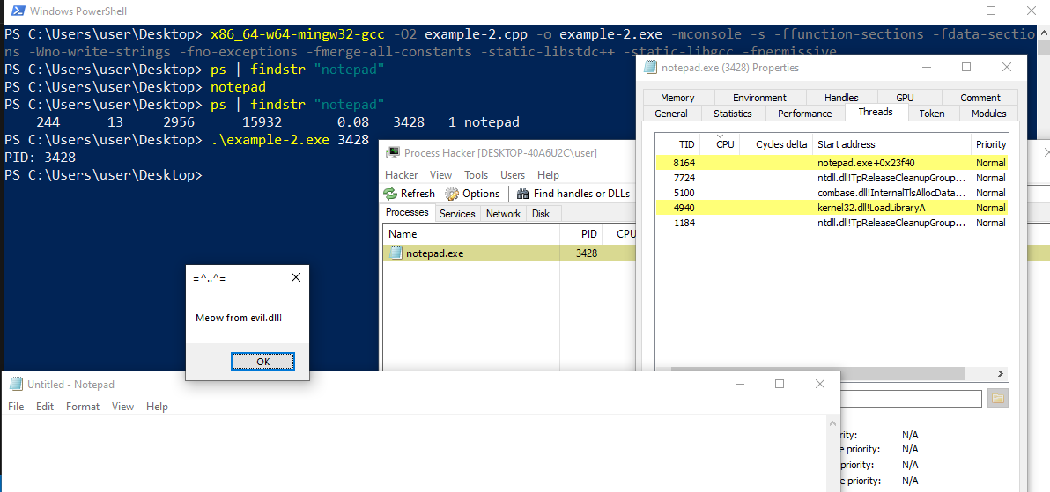
Task: Click Notepad vertical scrollbar up arrow
Action: (x=833, y=423)
